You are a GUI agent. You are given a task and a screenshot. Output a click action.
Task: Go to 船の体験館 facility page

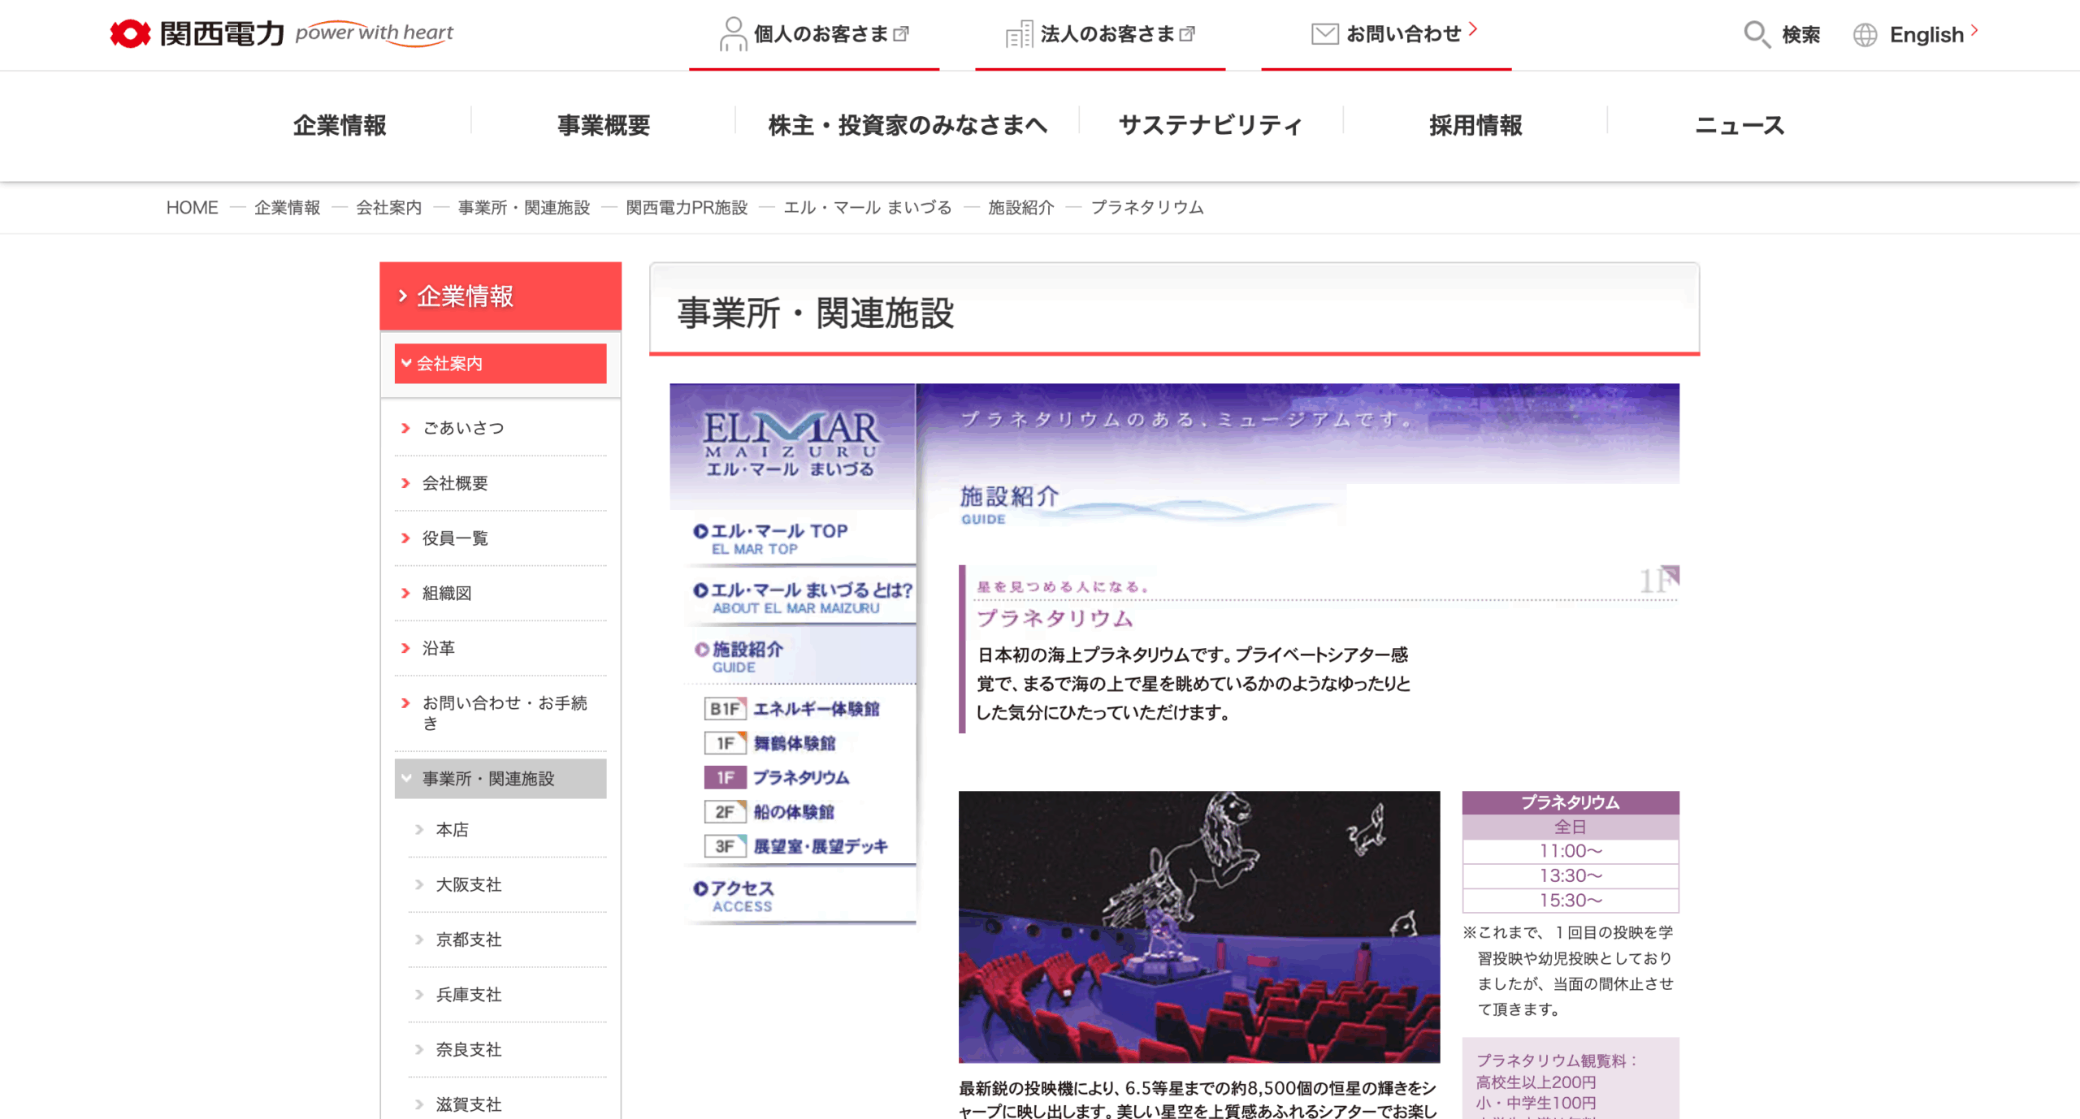click(x=794, y=811)
